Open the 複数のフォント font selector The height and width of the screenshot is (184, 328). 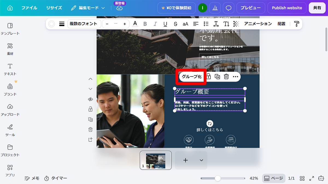click(x=84, y=24)
